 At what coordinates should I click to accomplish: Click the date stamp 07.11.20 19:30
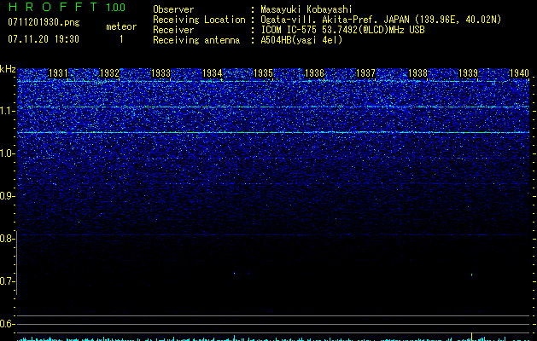44,39
